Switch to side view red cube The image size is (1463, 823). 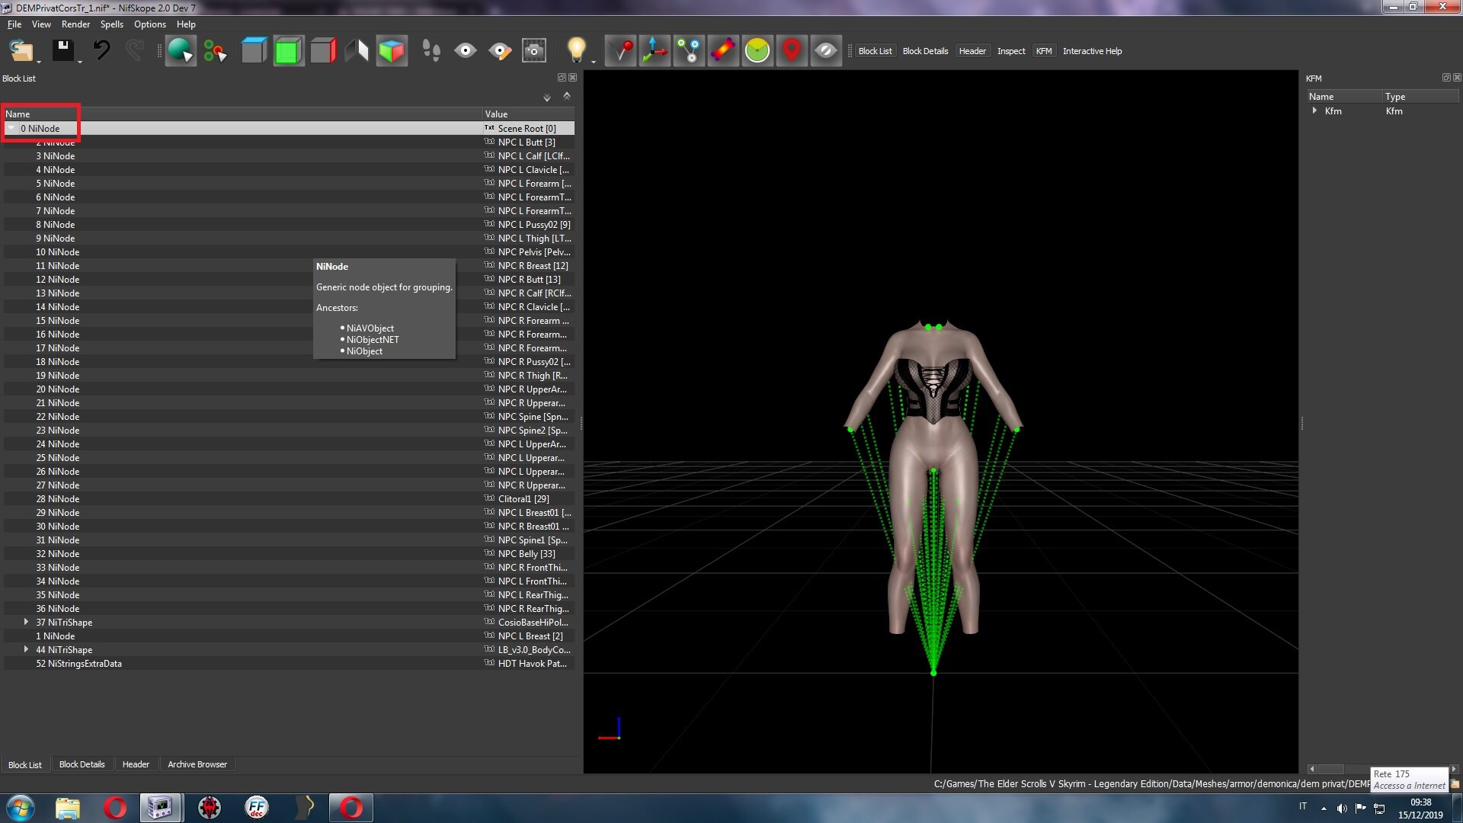(323, 51)
